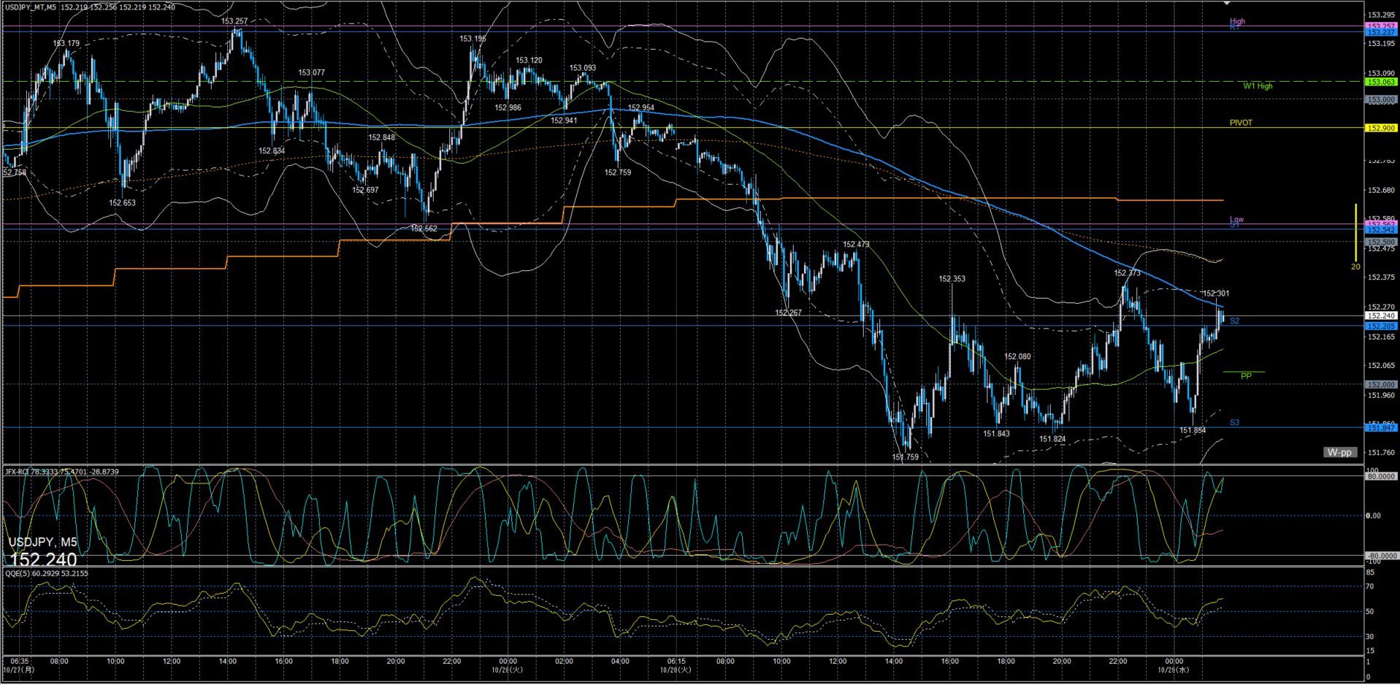Image resolution: width=1400 pixels, height=685 pixels.
Task: Click the yellow 152.900 pivot price tag
Action: click(x=1380, y=129)
